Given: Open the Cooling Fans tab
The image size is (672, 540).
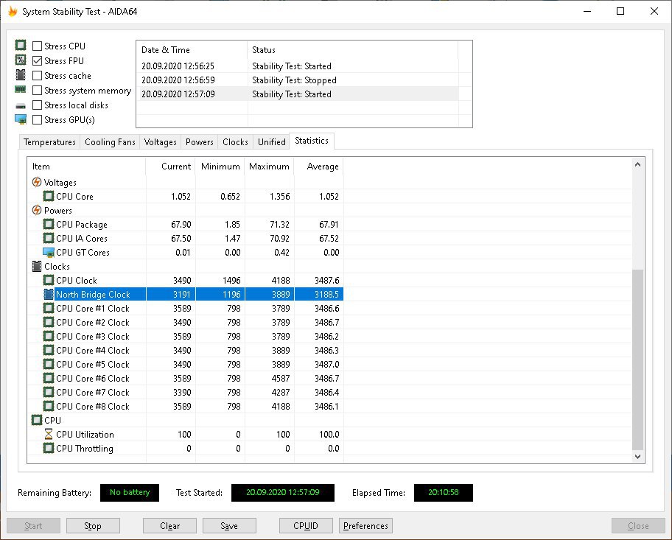Looking at the screenshot, I should [x=110, y=142].
